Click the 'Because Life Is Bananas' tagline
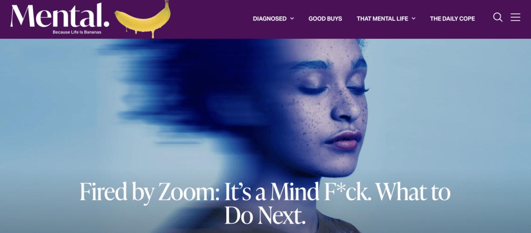Screen dimensions: 531x233 pos(77,32)
